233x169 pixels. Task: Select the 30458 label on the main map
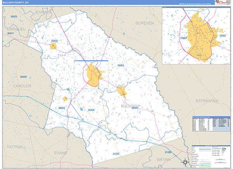(91, 110)
